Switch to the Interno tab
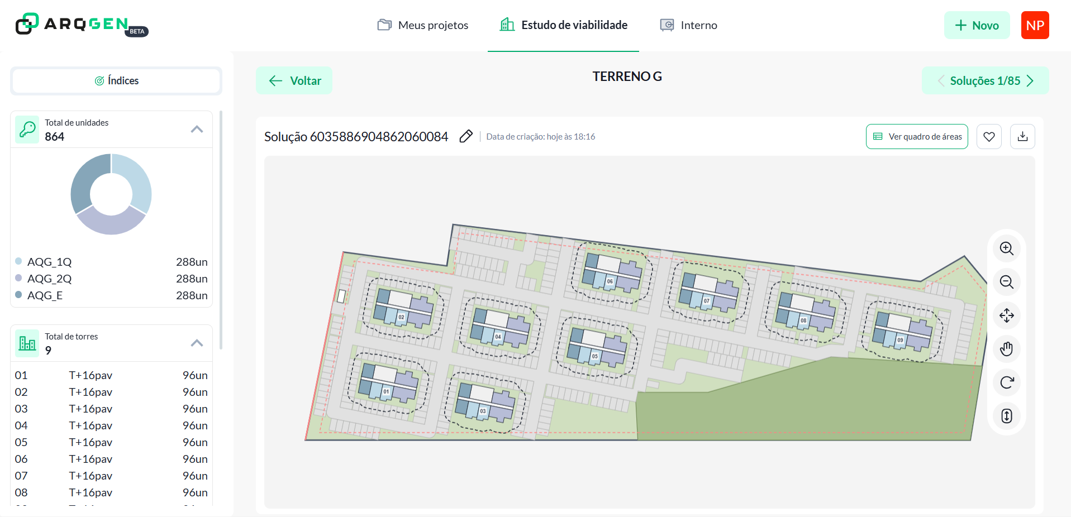Viewport: 1071px width, 517px height. point(688,25)
